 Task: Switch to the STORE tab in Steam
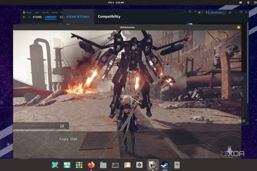pos(37,17)
